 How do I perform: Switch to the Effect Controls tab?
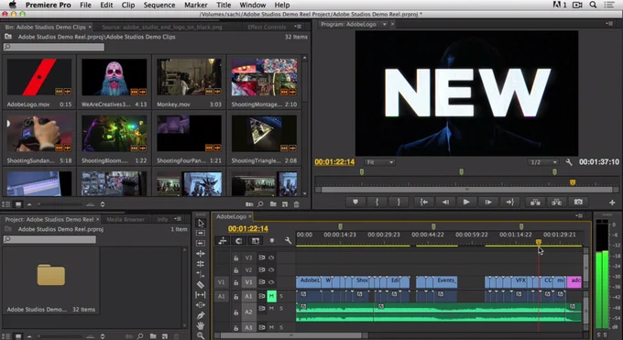pyautogui.click(x=267, y=27)
